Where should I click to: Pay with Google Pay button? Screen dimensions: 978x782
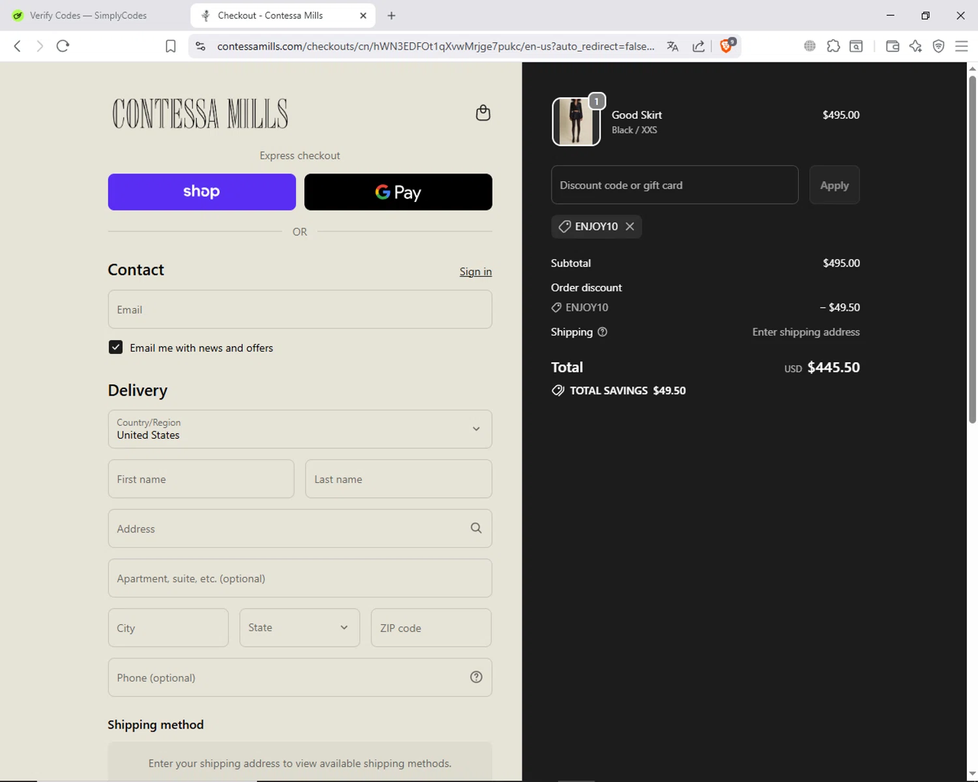(x=398, y=192)
